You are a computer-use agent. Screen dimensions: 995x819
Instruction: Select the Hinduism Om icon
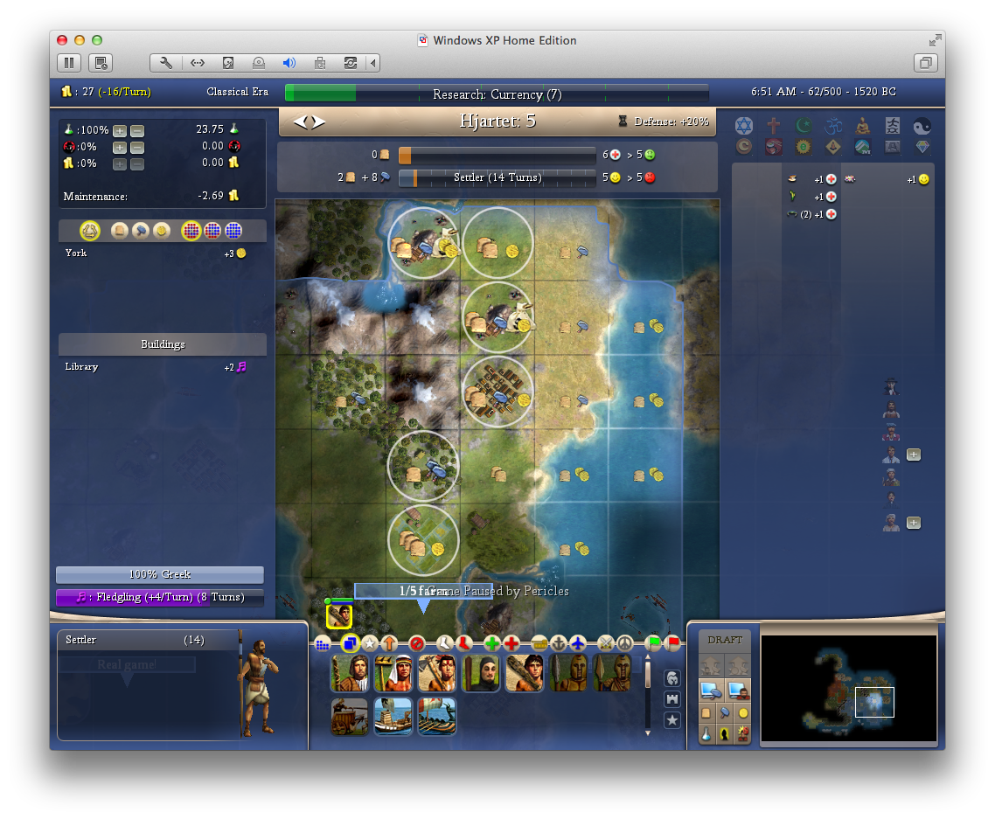tap(832, 126)
